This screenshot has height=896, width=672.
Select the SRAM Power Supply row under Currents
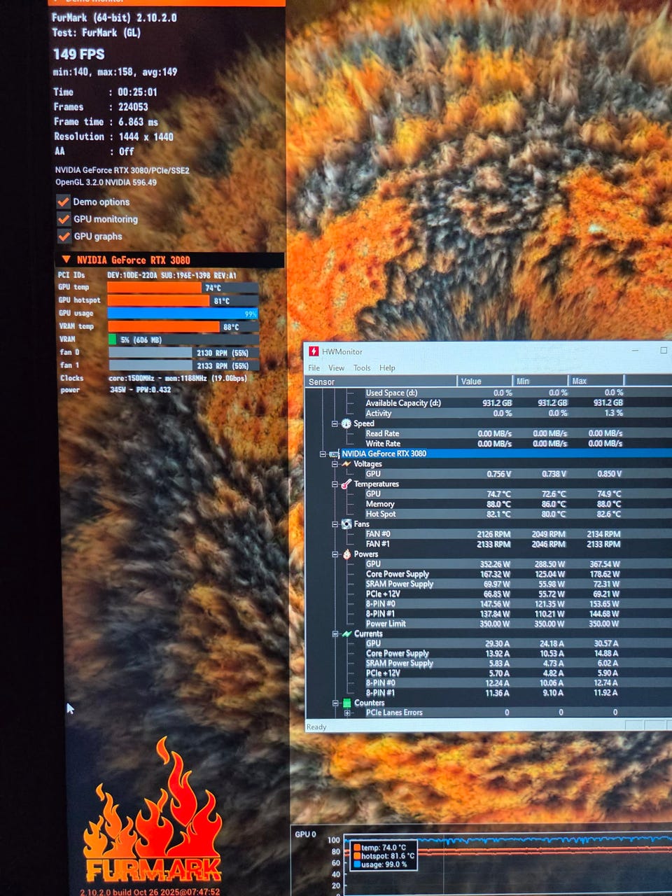coord(488,663)
